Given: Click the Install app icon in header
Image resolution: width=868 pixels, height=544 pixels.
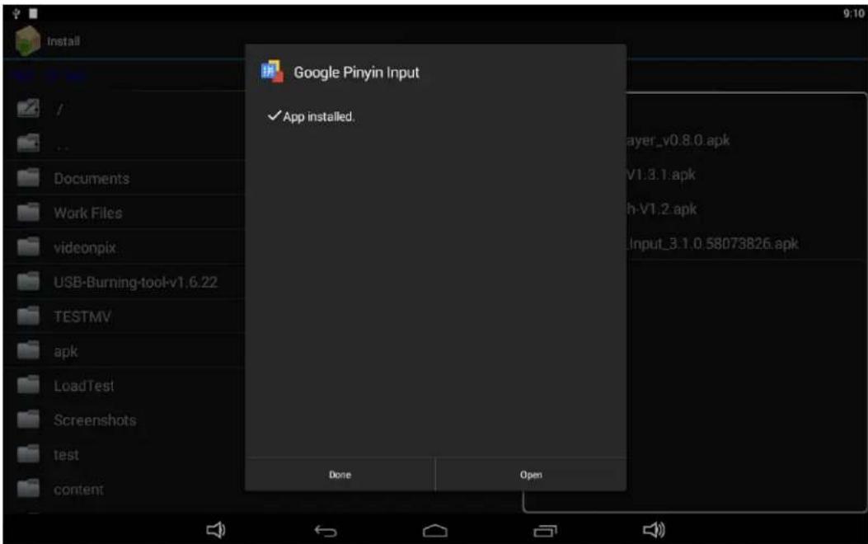Looking at the screenshot, I should [x=28, y=41].
